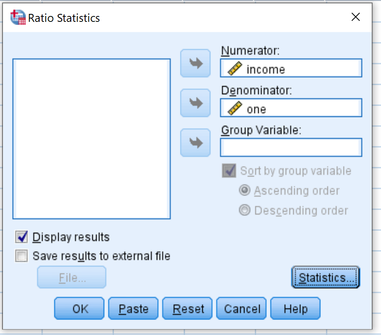Toggle the Display results checkbox

21,237
